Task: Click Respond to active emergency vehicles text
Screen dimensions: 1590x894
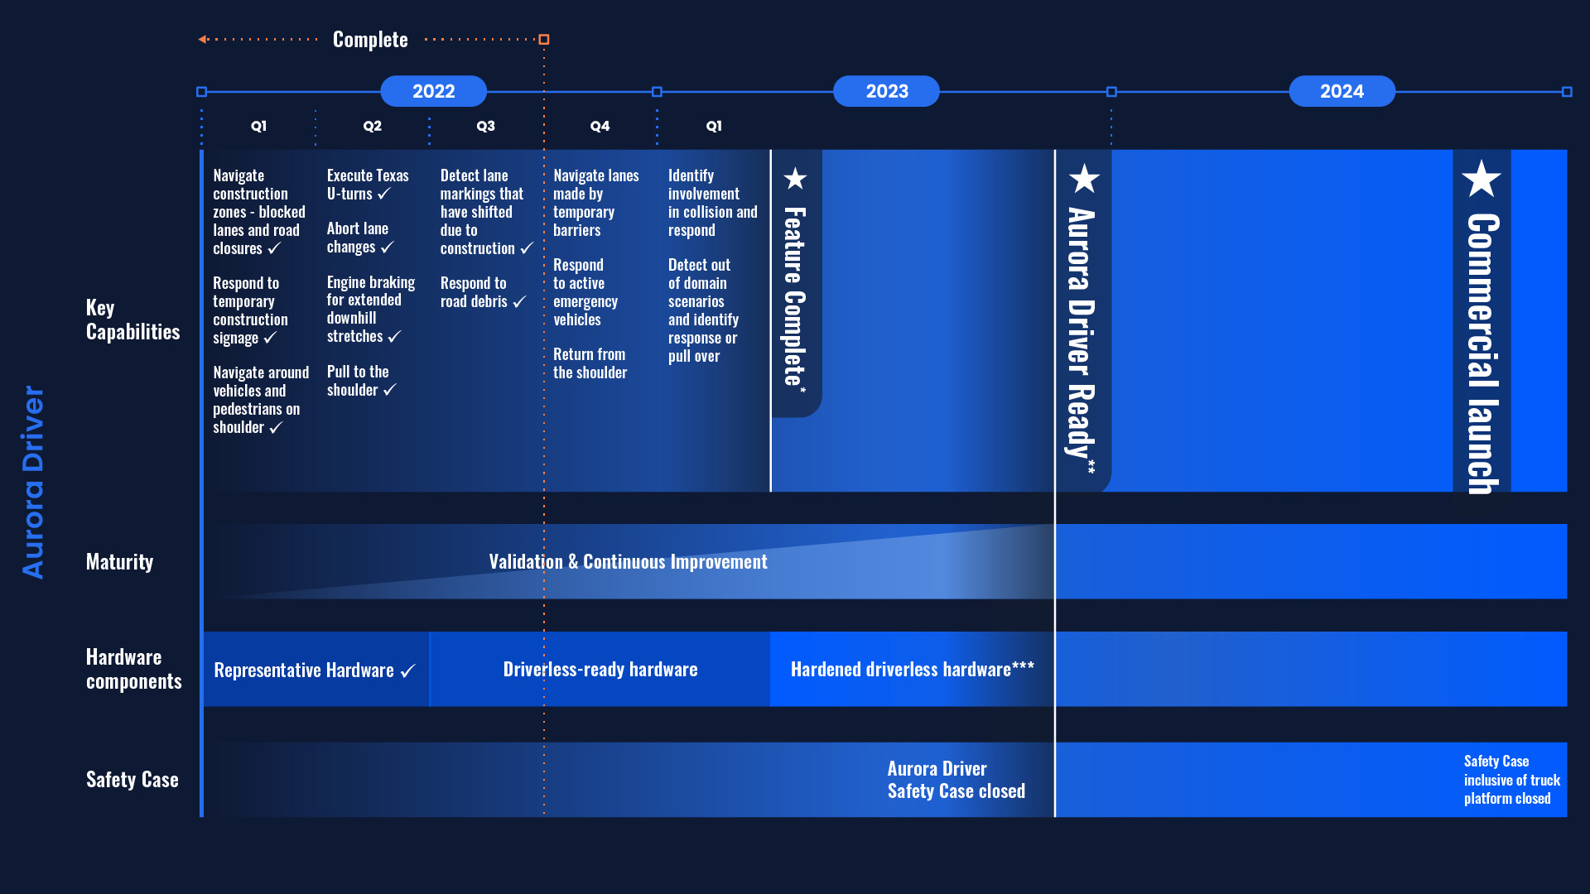Action: (x=585, y=292)
